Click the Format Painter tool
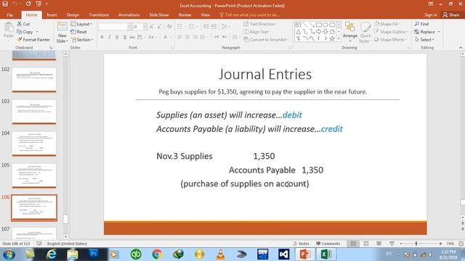Viewport: 465px width, 261px height. click(x=33, y=40)
